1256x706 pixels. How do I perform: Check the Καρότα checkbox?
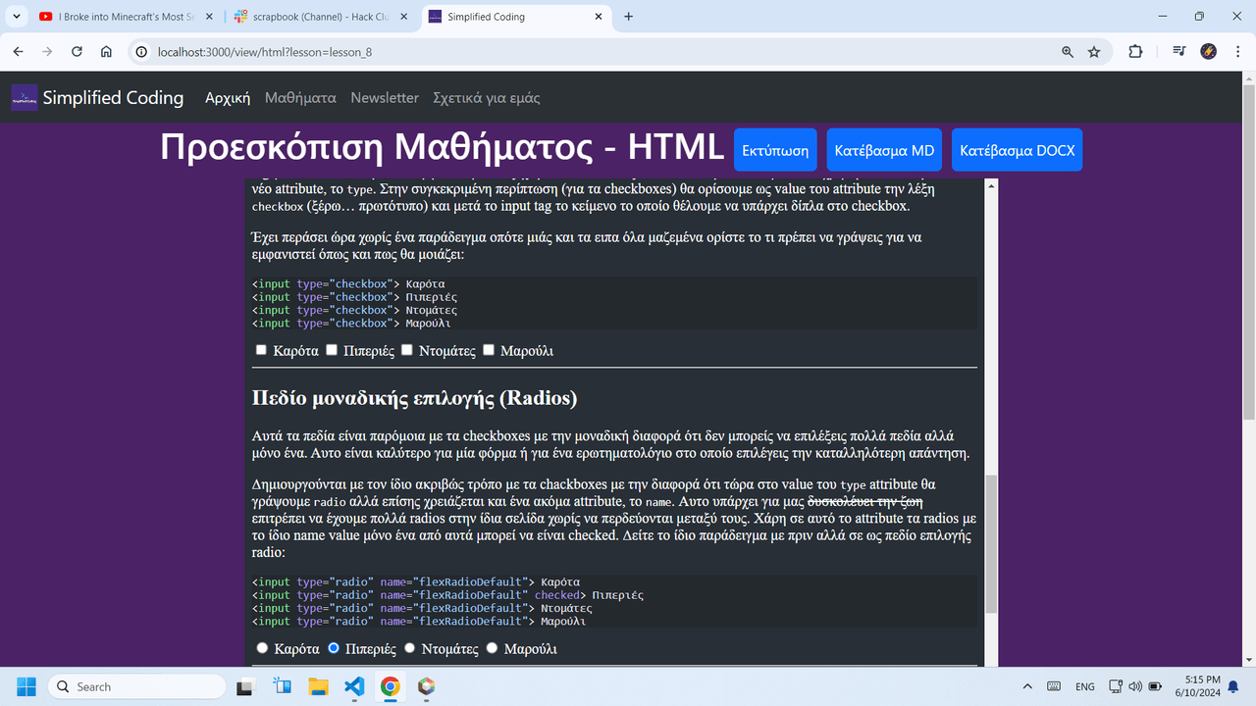261,350
